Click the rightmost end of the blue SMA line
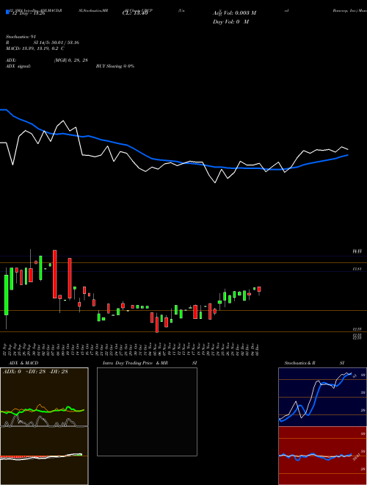 pos(348,155)
